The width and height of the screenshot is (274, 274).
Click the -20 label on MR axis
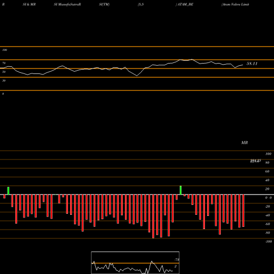tap(267, 207)
